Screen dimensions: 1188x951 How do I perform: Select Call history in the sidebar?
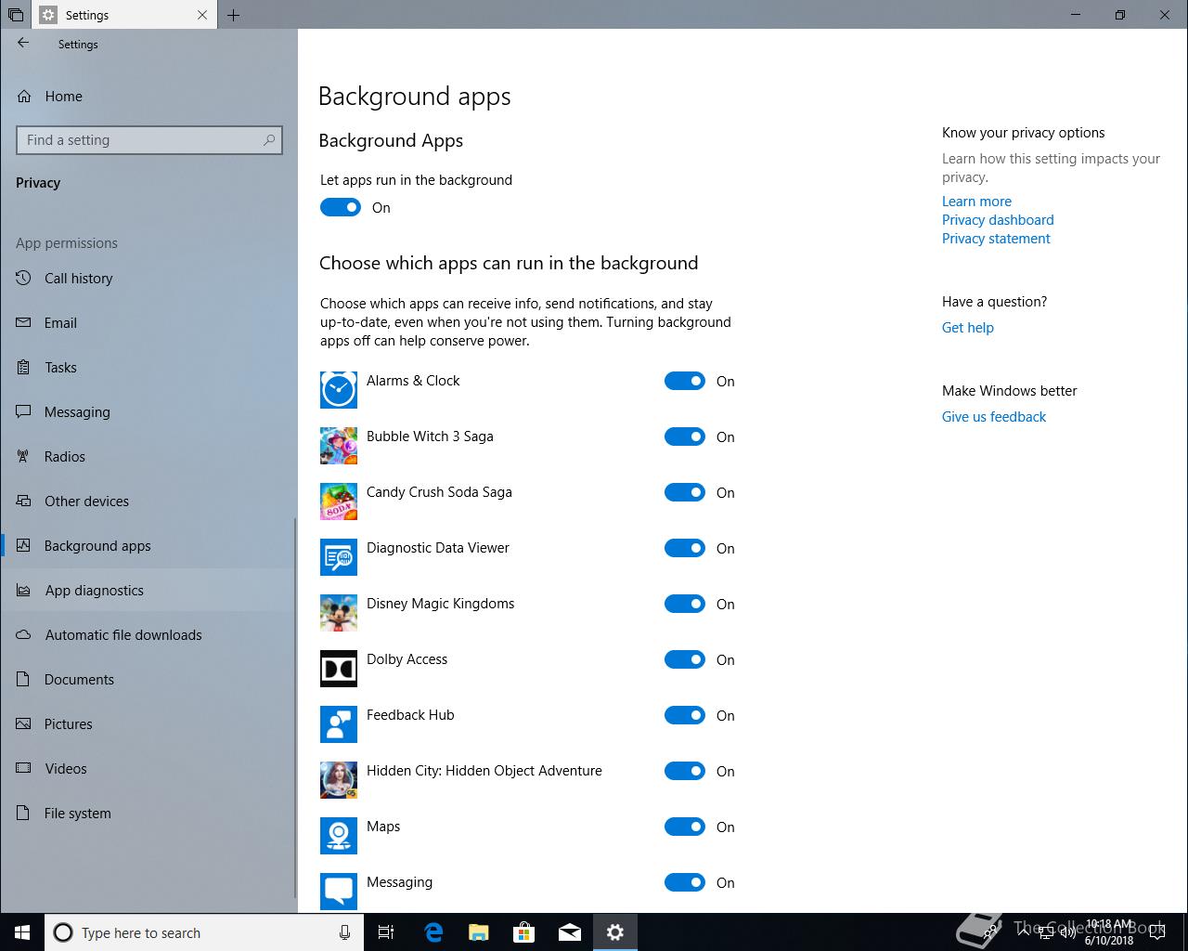click(x=78, y=279)
